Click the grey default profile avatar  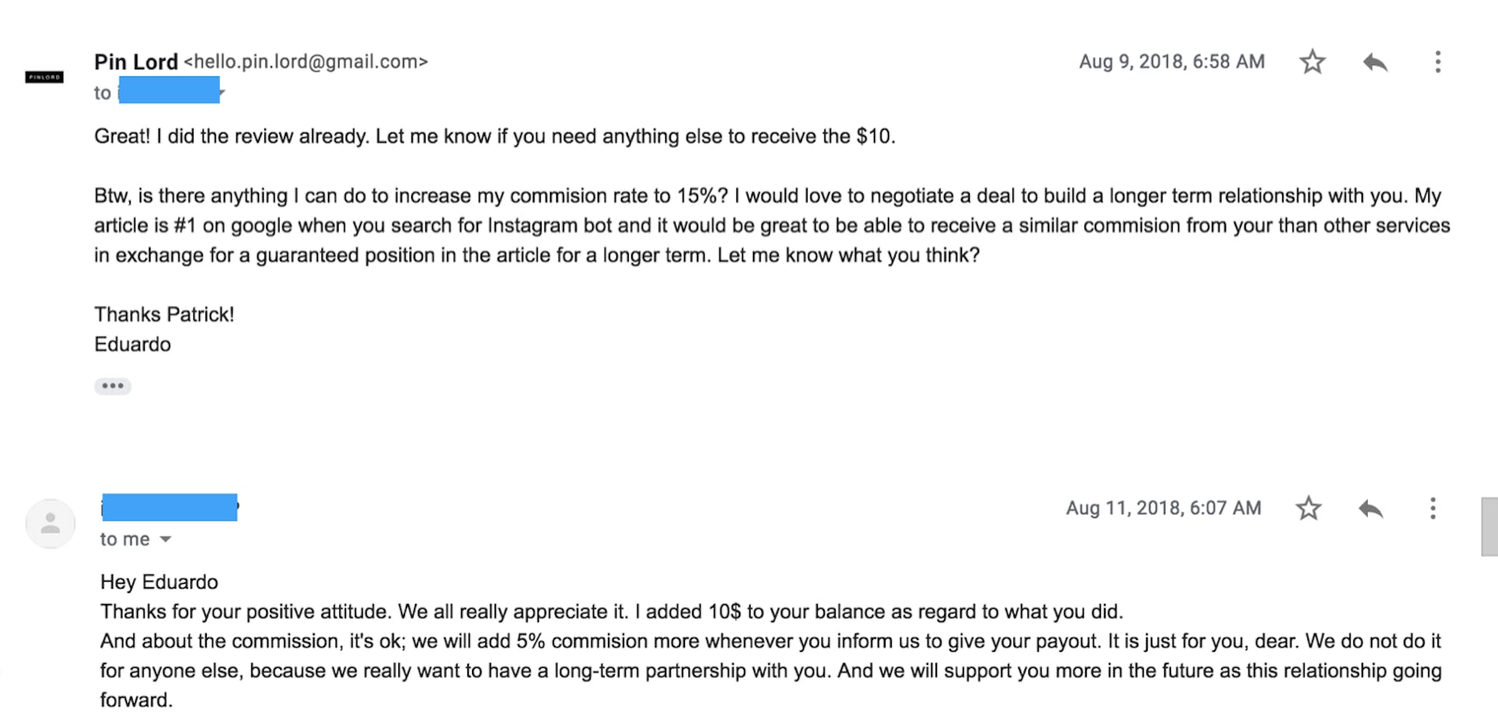[x=51, y=523]
